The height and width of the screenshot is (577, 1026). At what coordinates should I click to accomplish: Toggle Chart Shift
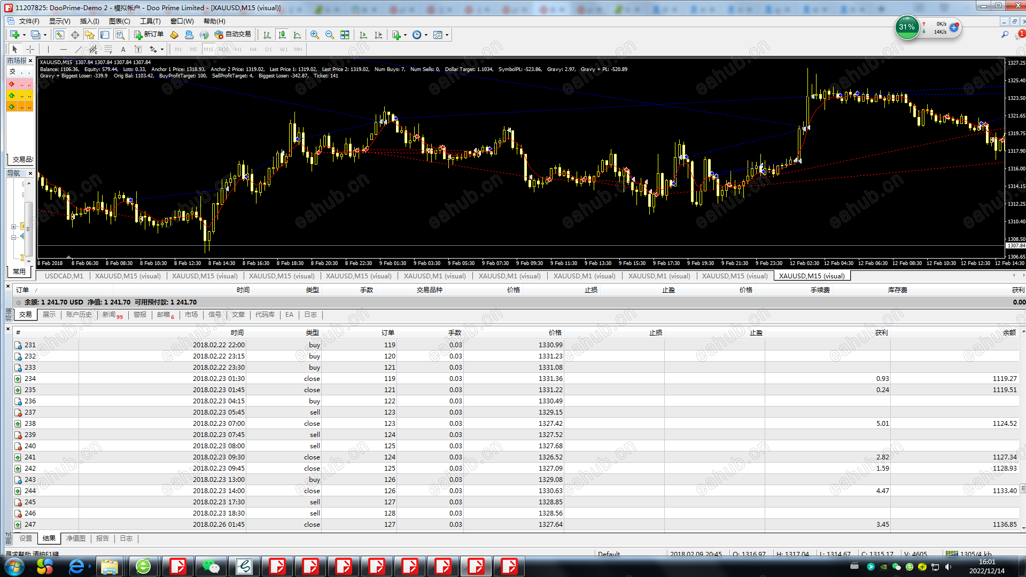coord(378,35)
